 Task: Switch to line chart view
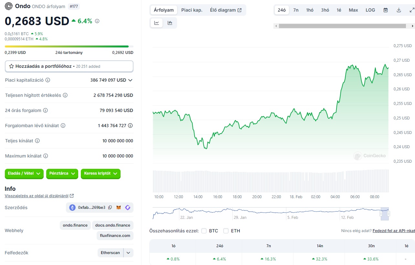pos(157,23)
